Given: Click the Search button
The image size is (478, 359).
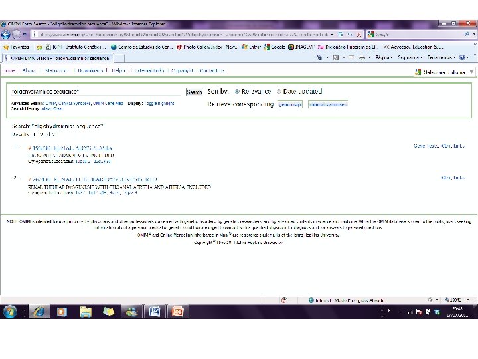Looking at the screenshot, I should 194,92.
